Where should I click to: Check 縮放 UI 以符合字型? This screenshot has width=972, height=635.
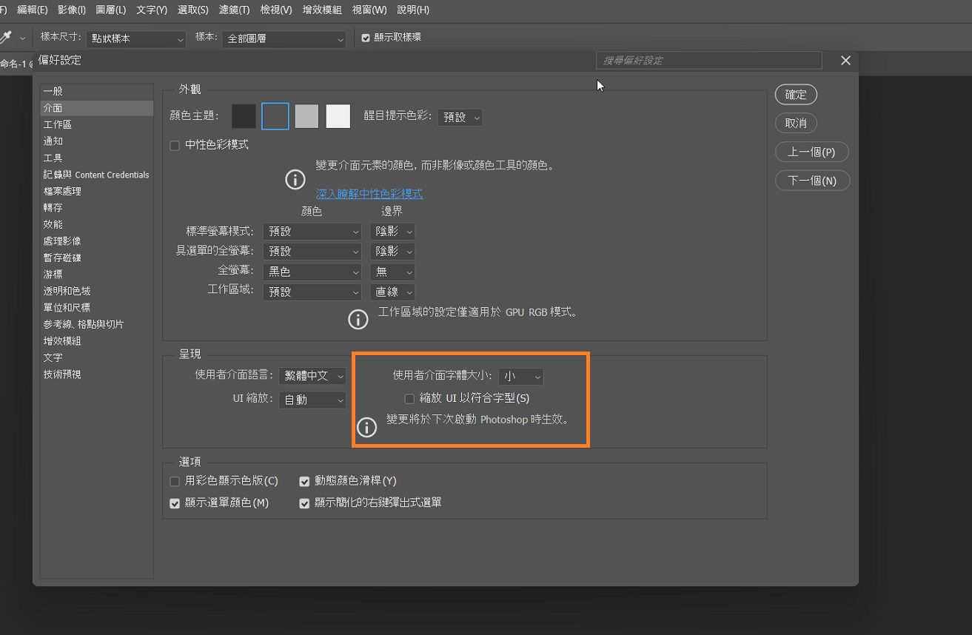click(x=409, y=398)
